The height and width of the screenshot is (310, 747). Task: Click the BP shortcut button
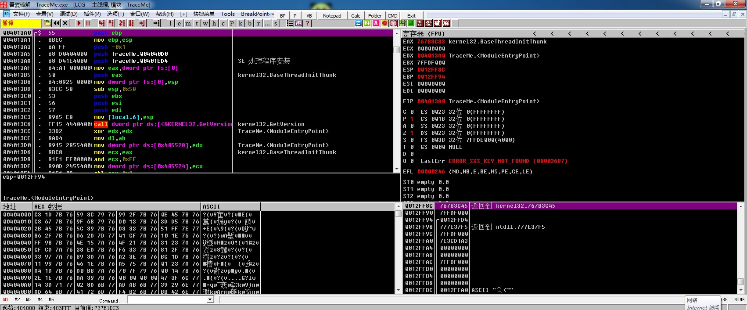283,16
